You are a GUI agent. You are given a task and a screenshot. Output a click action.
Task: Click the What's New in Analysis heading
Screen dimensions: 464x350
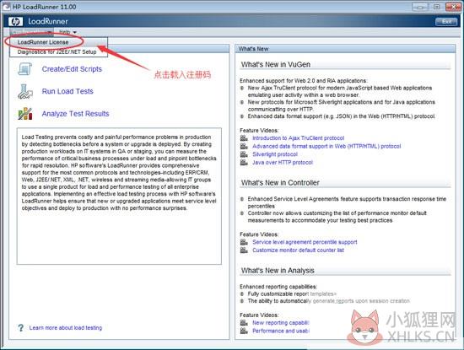[x=278, y=271]
